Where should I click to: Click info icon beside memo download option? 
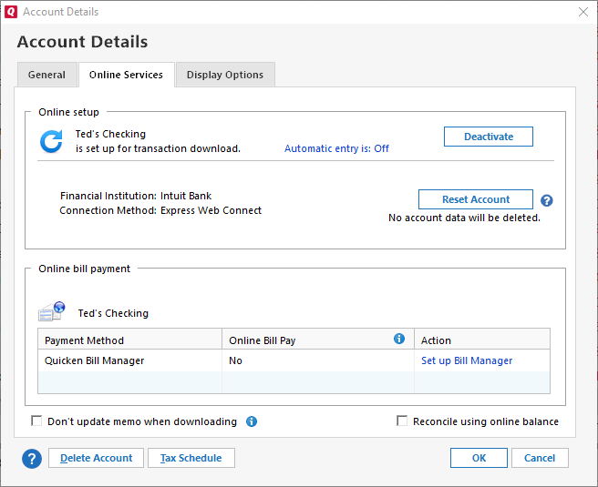point(252,421)
